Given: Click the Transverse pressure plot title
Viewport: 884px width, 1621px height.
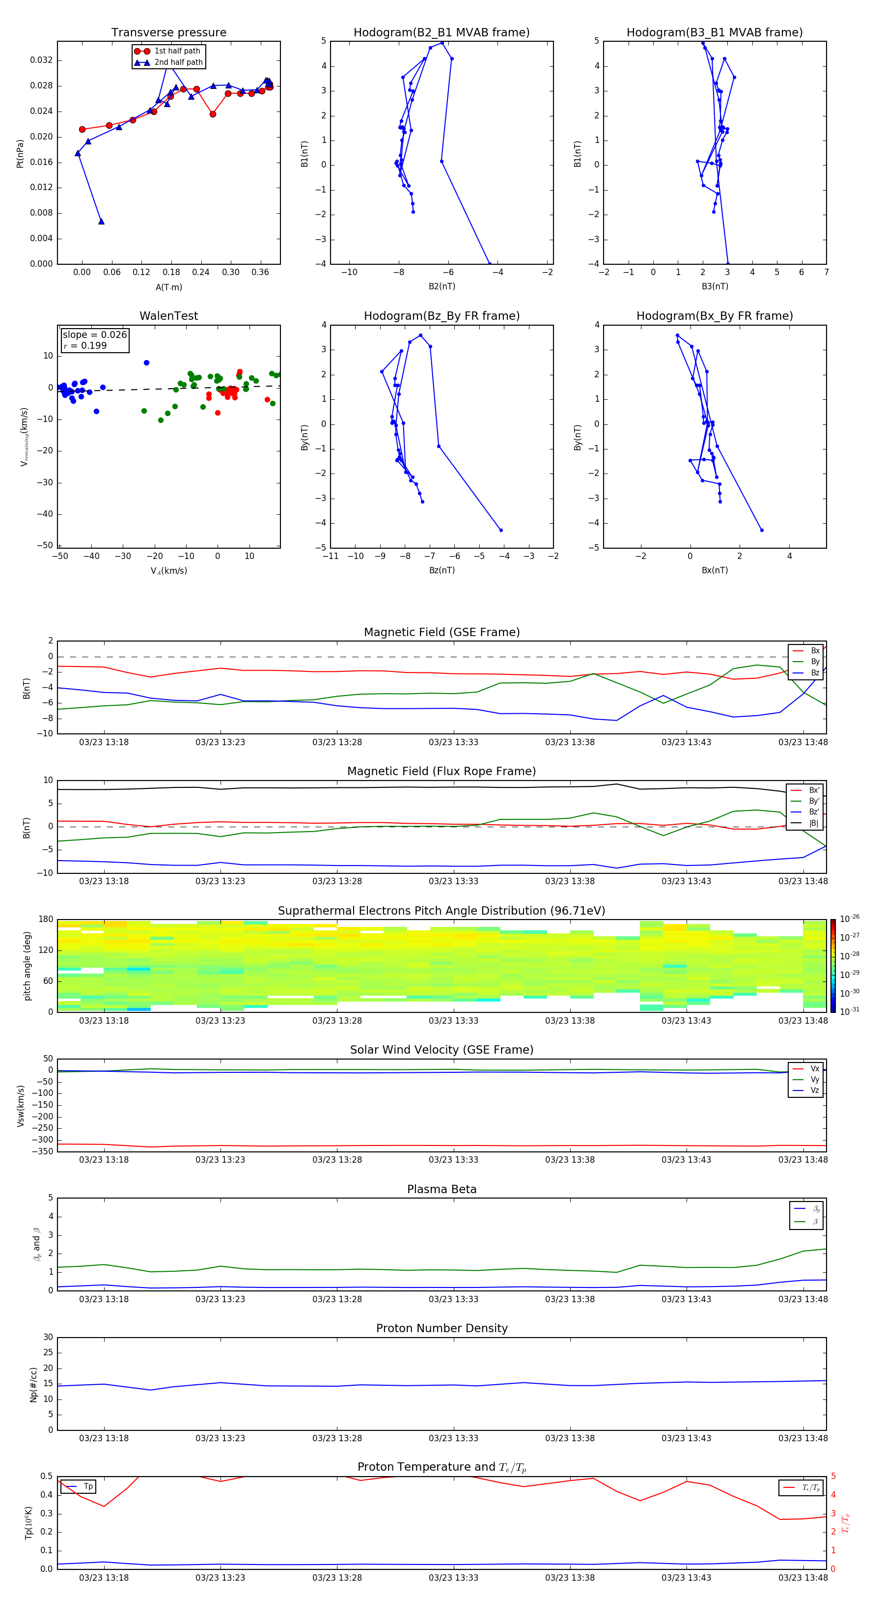Looking at the screenshot, I should point(168,32).
